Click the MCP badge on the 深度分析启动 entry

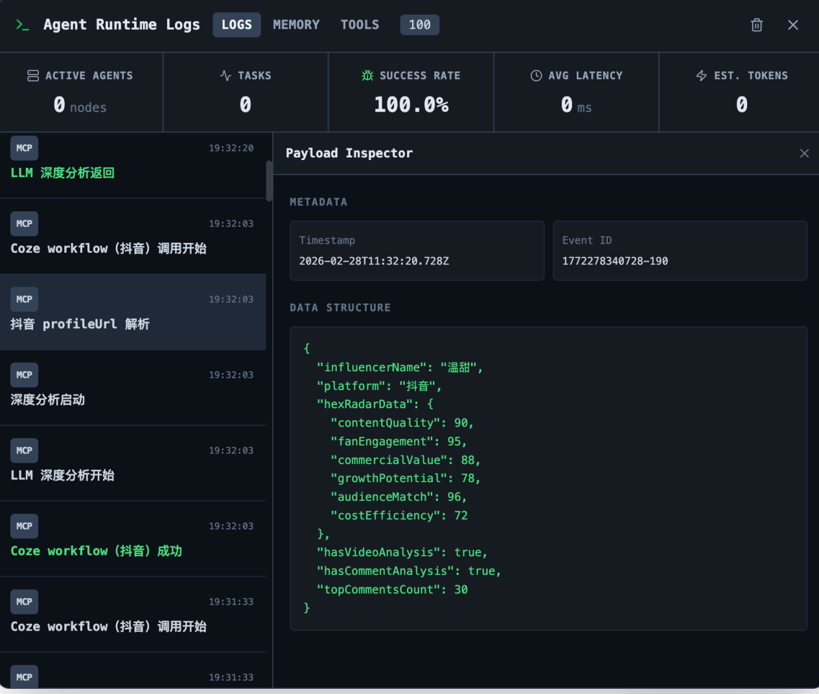(24, 375)
